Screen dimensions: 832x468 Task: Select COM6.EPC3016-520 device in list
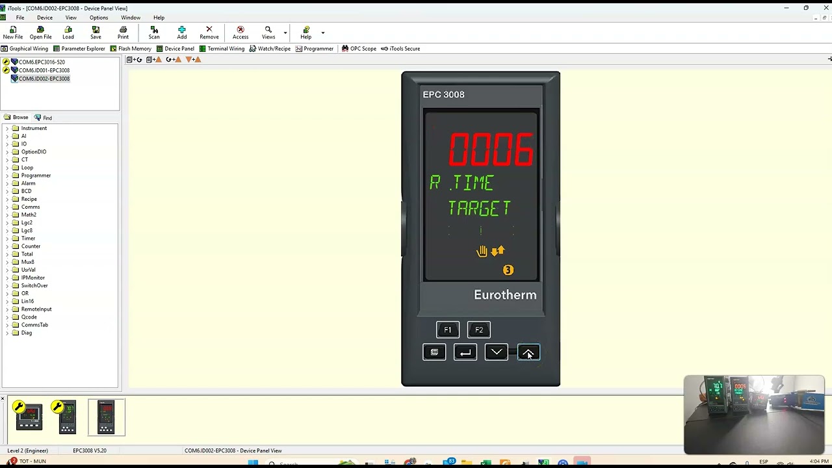coord(42,62)
